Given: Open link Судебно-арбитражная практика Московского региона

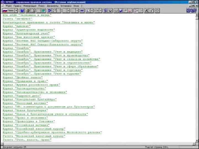Looking at the screenshot, I should click(x=52, y=132).
